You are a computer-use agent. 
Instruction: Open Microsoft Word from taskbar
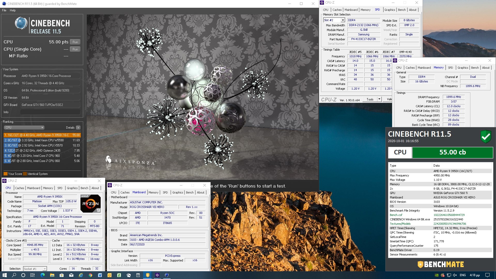(100, 275)
